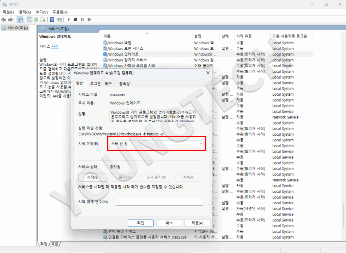
Task: Click the gear icon of Windows 카메라 프레임 서버
Action: (105, 66)
